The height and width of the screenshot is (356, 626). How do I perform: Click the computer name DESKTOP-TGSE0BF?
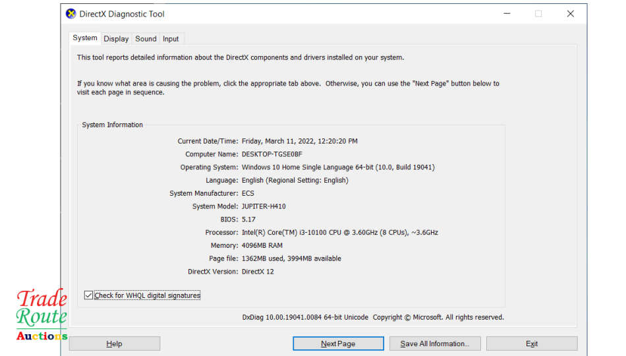[x=272, y=154]
